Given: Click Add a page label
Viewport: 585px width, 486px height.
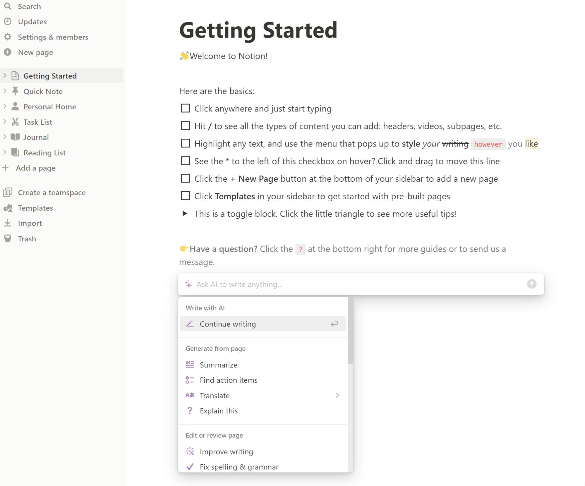Looking at the screenshot, I should tap(36, 168).
